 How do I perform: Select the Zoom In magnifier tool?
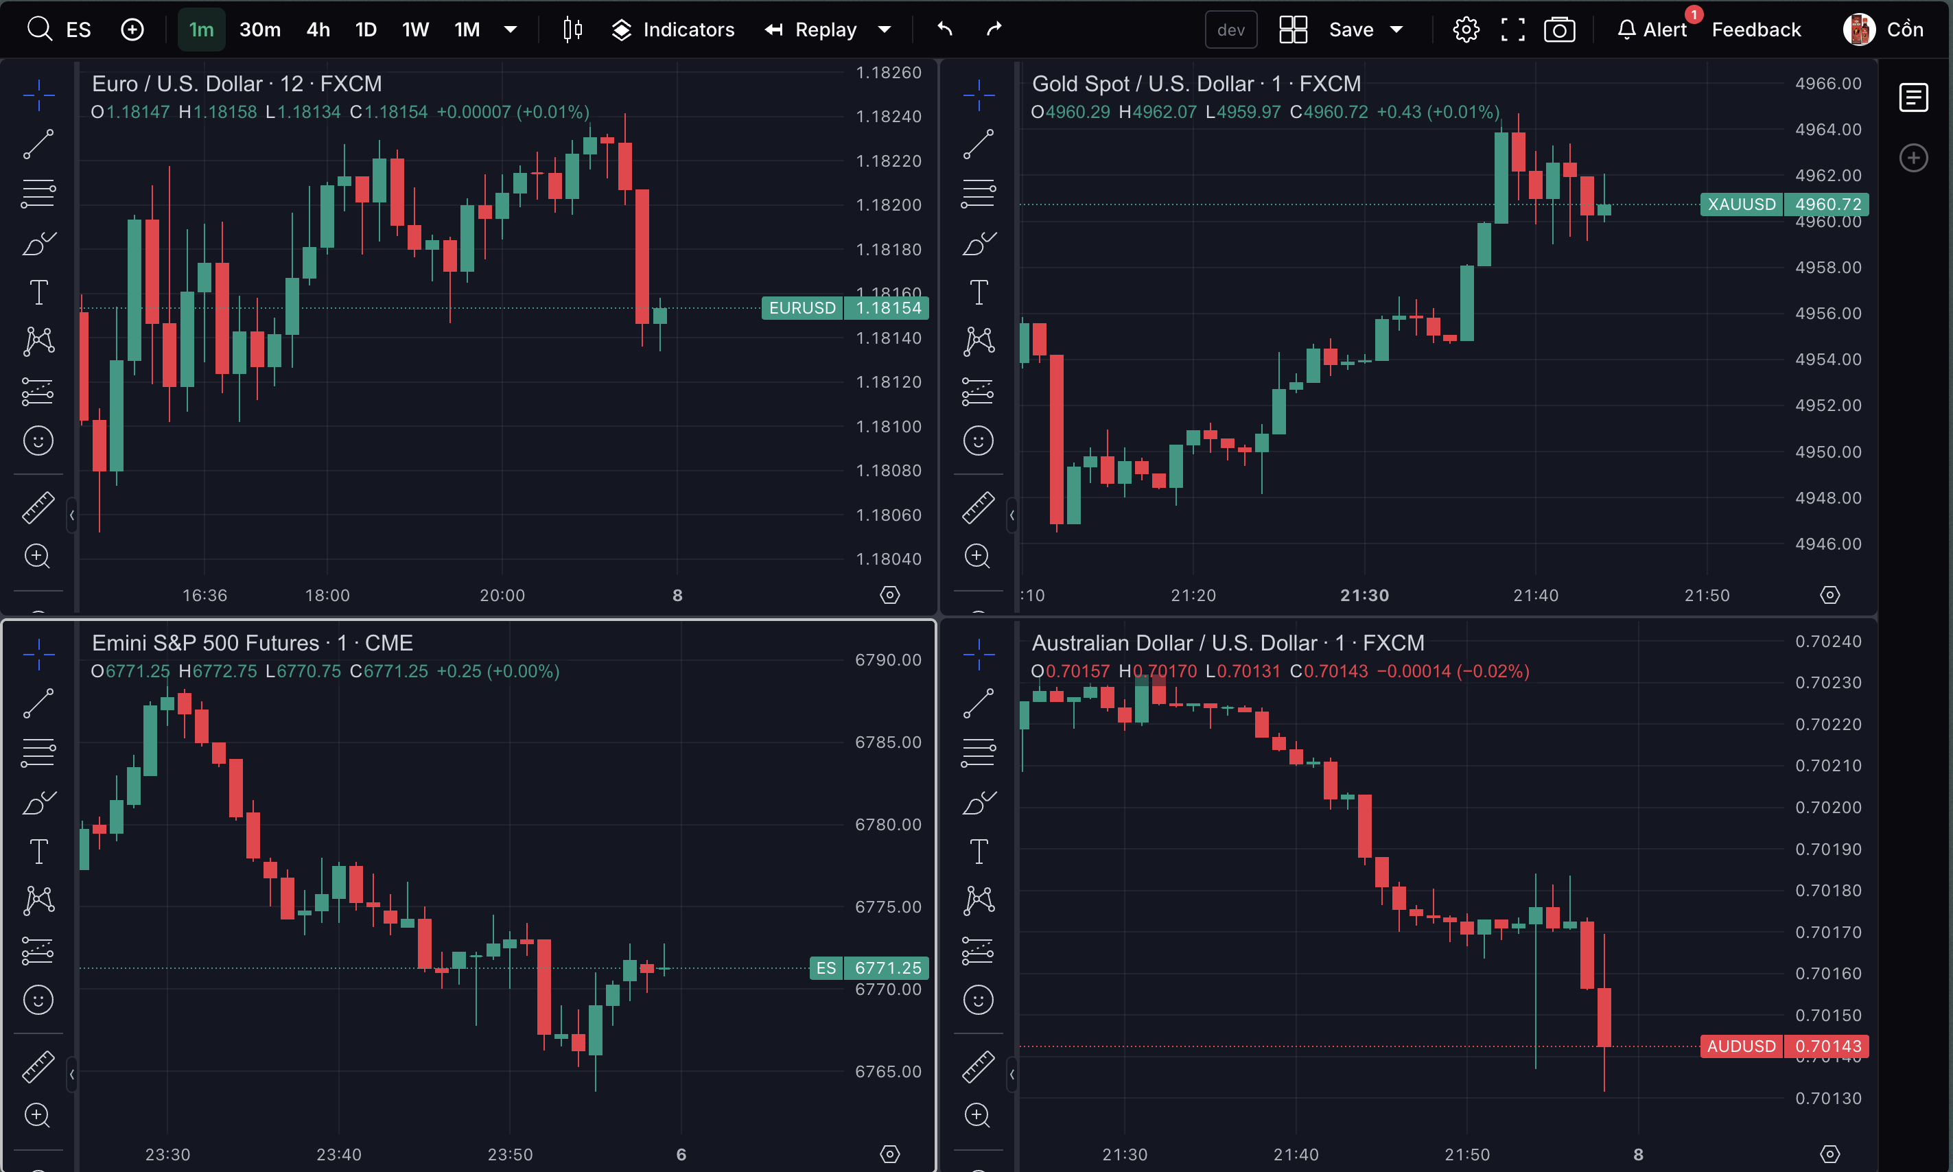tap(38, 556)
